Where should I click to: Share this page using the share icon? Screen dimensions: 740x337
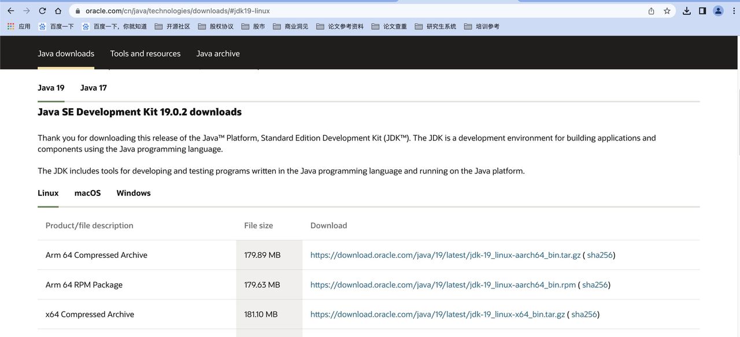652,11
